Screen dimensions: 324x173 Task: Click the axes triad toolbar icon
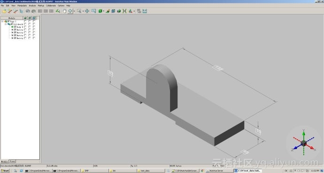tap(131, 11)
